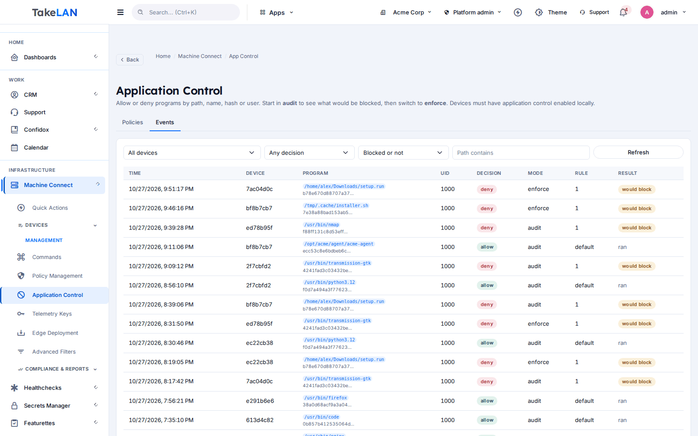Open CRM from the sidebar
Viewport: 698px width, 436px height.
tap(54, 95)
